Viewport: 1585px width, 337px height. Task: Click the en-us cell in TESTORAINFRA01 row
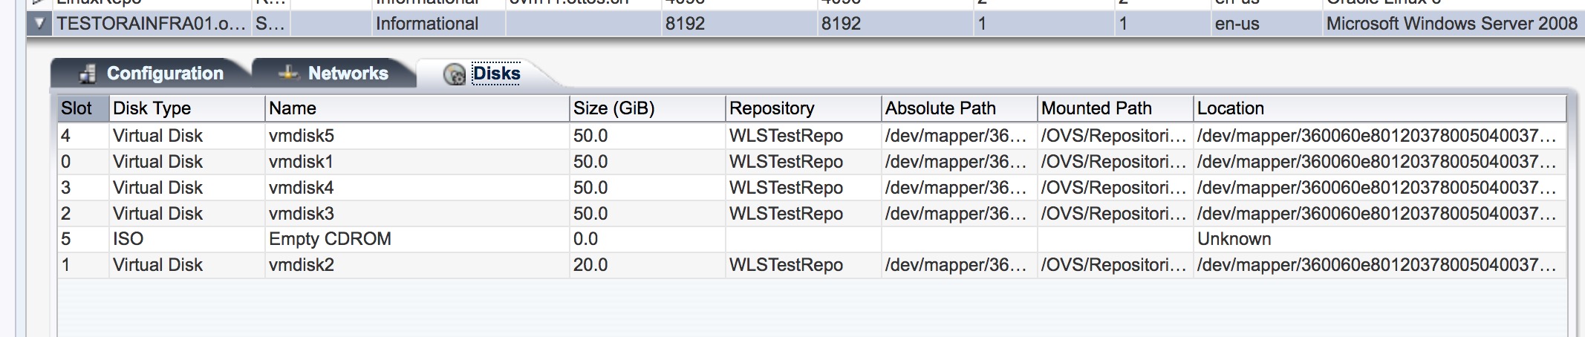1266,24
